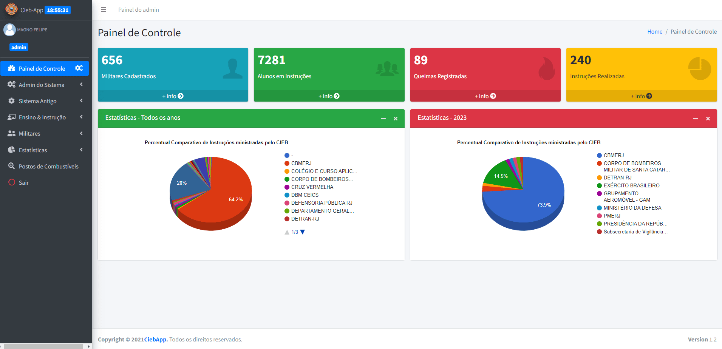Expand the Ensino & Instrução menu
722x349 pixels.
pos(42,117)
